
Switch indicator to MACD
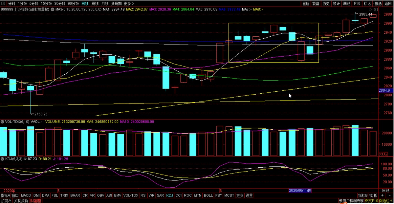pyautogui.click(x=26, y=195)
